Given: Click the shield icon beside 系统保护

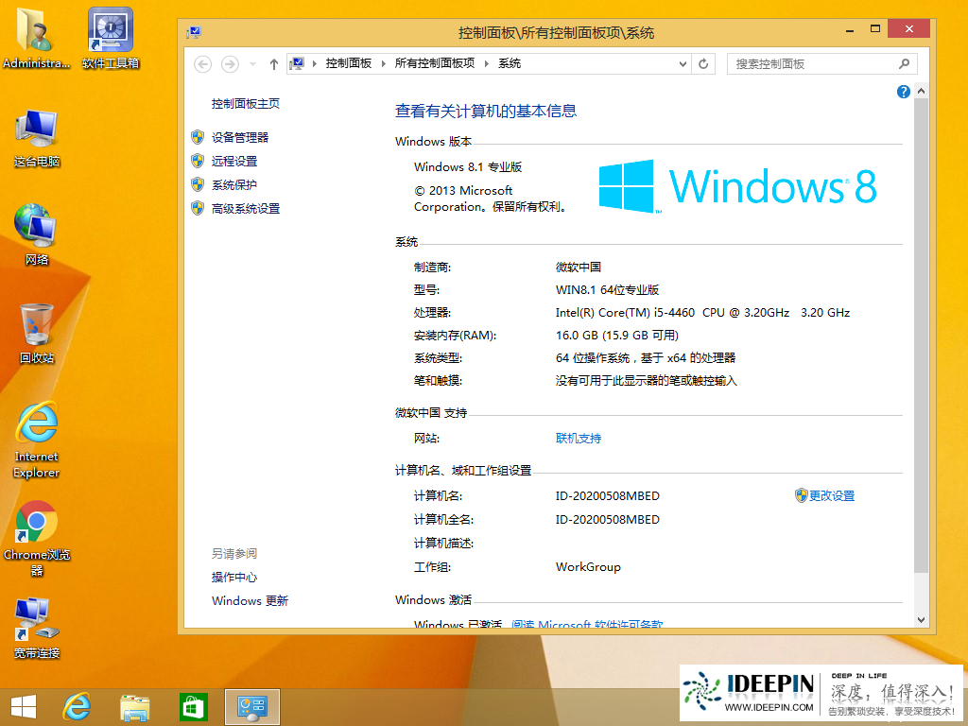Looking at the screenshot, I should pos(198,184).
